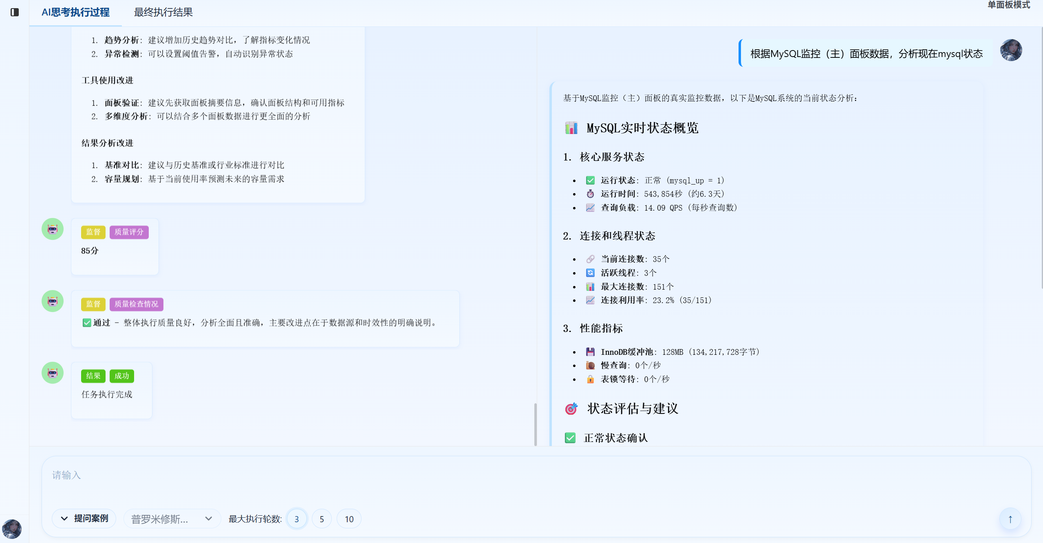Click the robot avatar beside 任务执行完成
This screenshot has height=543, width=1043.
pyautogui.click(x=53, y=373)
